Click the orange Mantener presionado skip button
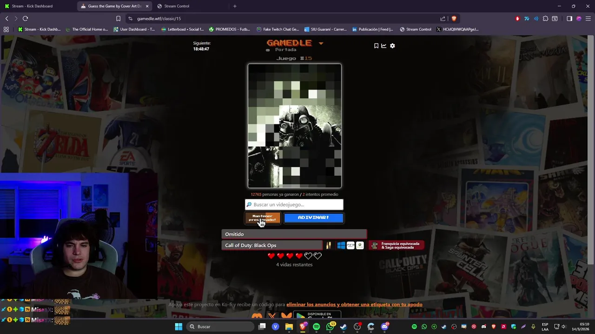 point(263,218)
